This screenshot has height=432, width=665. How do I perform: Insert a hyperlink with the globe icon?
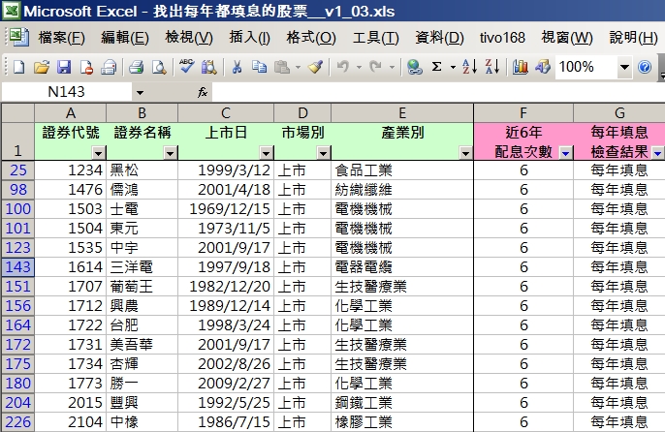click(x=414, y=67)
